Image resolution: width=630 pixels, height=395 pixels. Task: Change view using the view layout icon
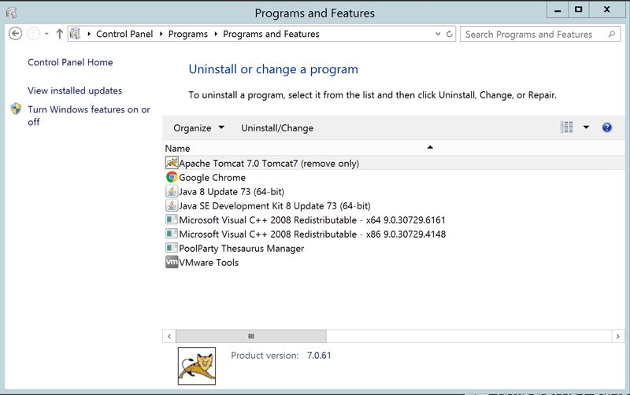click(x=566, y=127)
